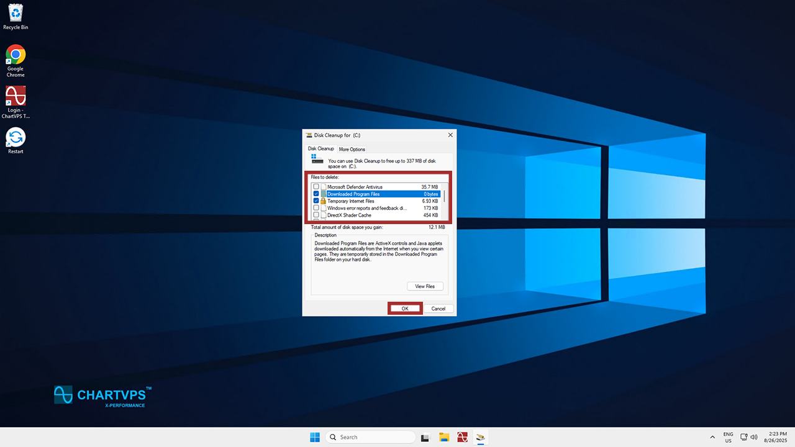Select the Login ChartVPS desktop shortcut
This screenshot has width=795, height=447.
click(16, 97)
